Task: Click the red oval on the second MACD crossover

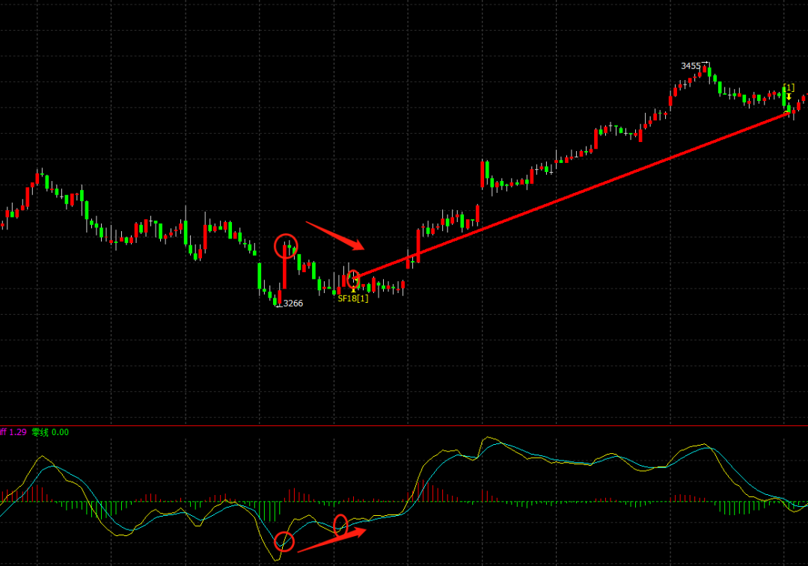Action: click(x=340, y=525)
